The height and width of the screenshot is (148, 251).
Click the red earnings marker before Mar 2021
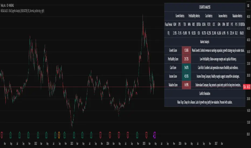(x=2, y=135)
